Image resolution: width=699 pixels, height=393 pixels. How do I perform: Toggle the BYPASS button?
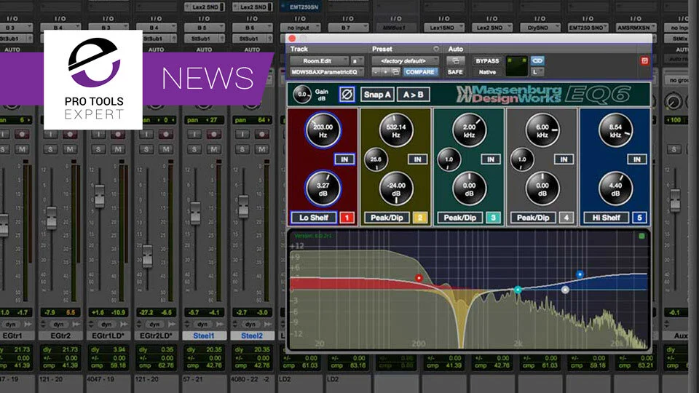[x=487, y=60]
